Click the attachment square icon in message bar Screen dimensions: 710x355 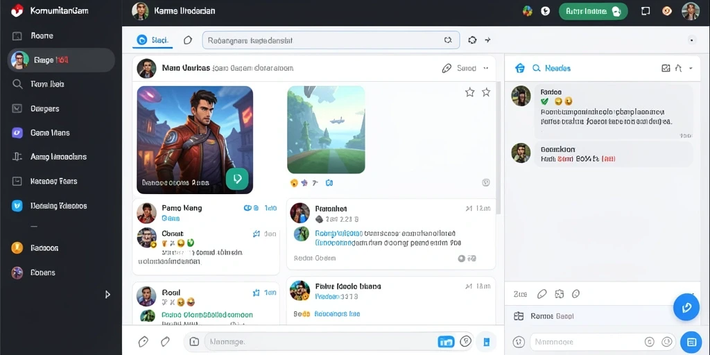click(x=194, y=342)
